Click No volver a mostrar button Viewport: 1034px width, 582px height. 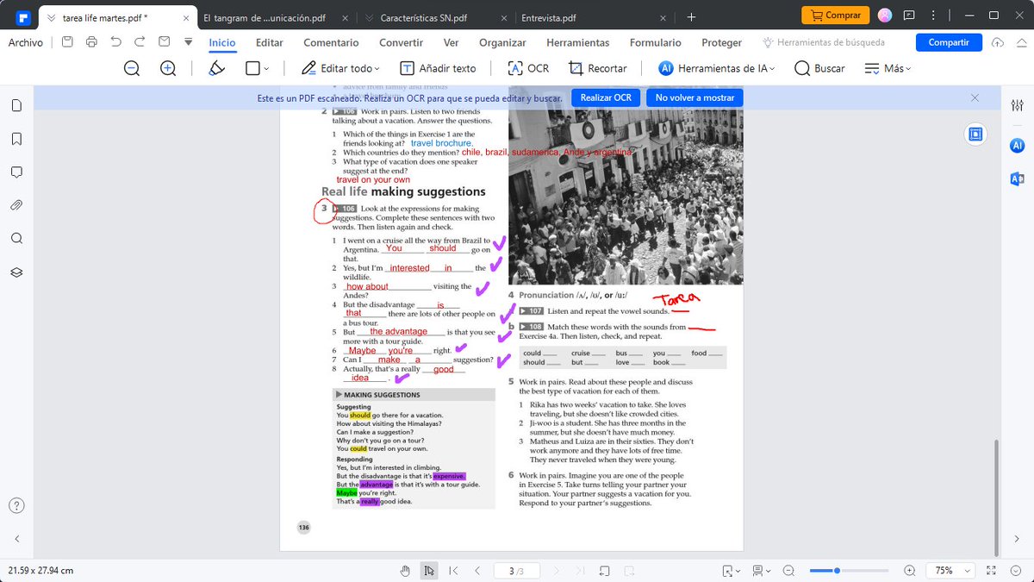[x=695, y=97]
